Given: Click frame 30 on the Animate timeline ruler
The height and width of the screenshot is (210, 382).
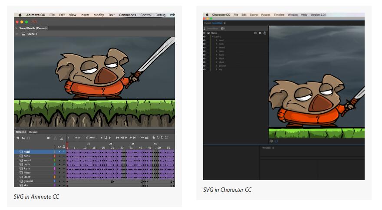Looking at the screenshot, I should 122,148.
